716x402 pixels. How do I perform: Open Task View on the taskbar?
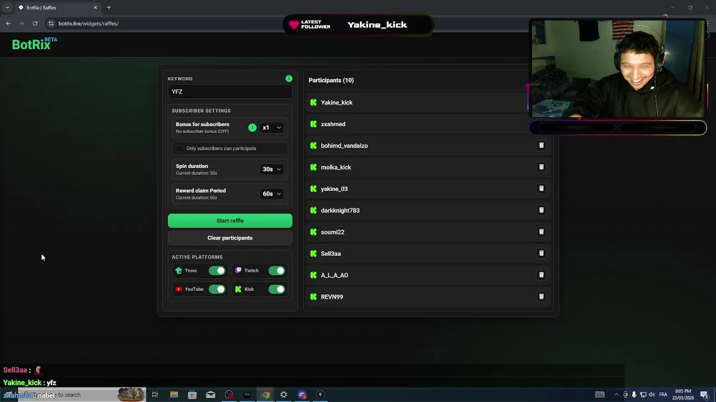point(155,395)
